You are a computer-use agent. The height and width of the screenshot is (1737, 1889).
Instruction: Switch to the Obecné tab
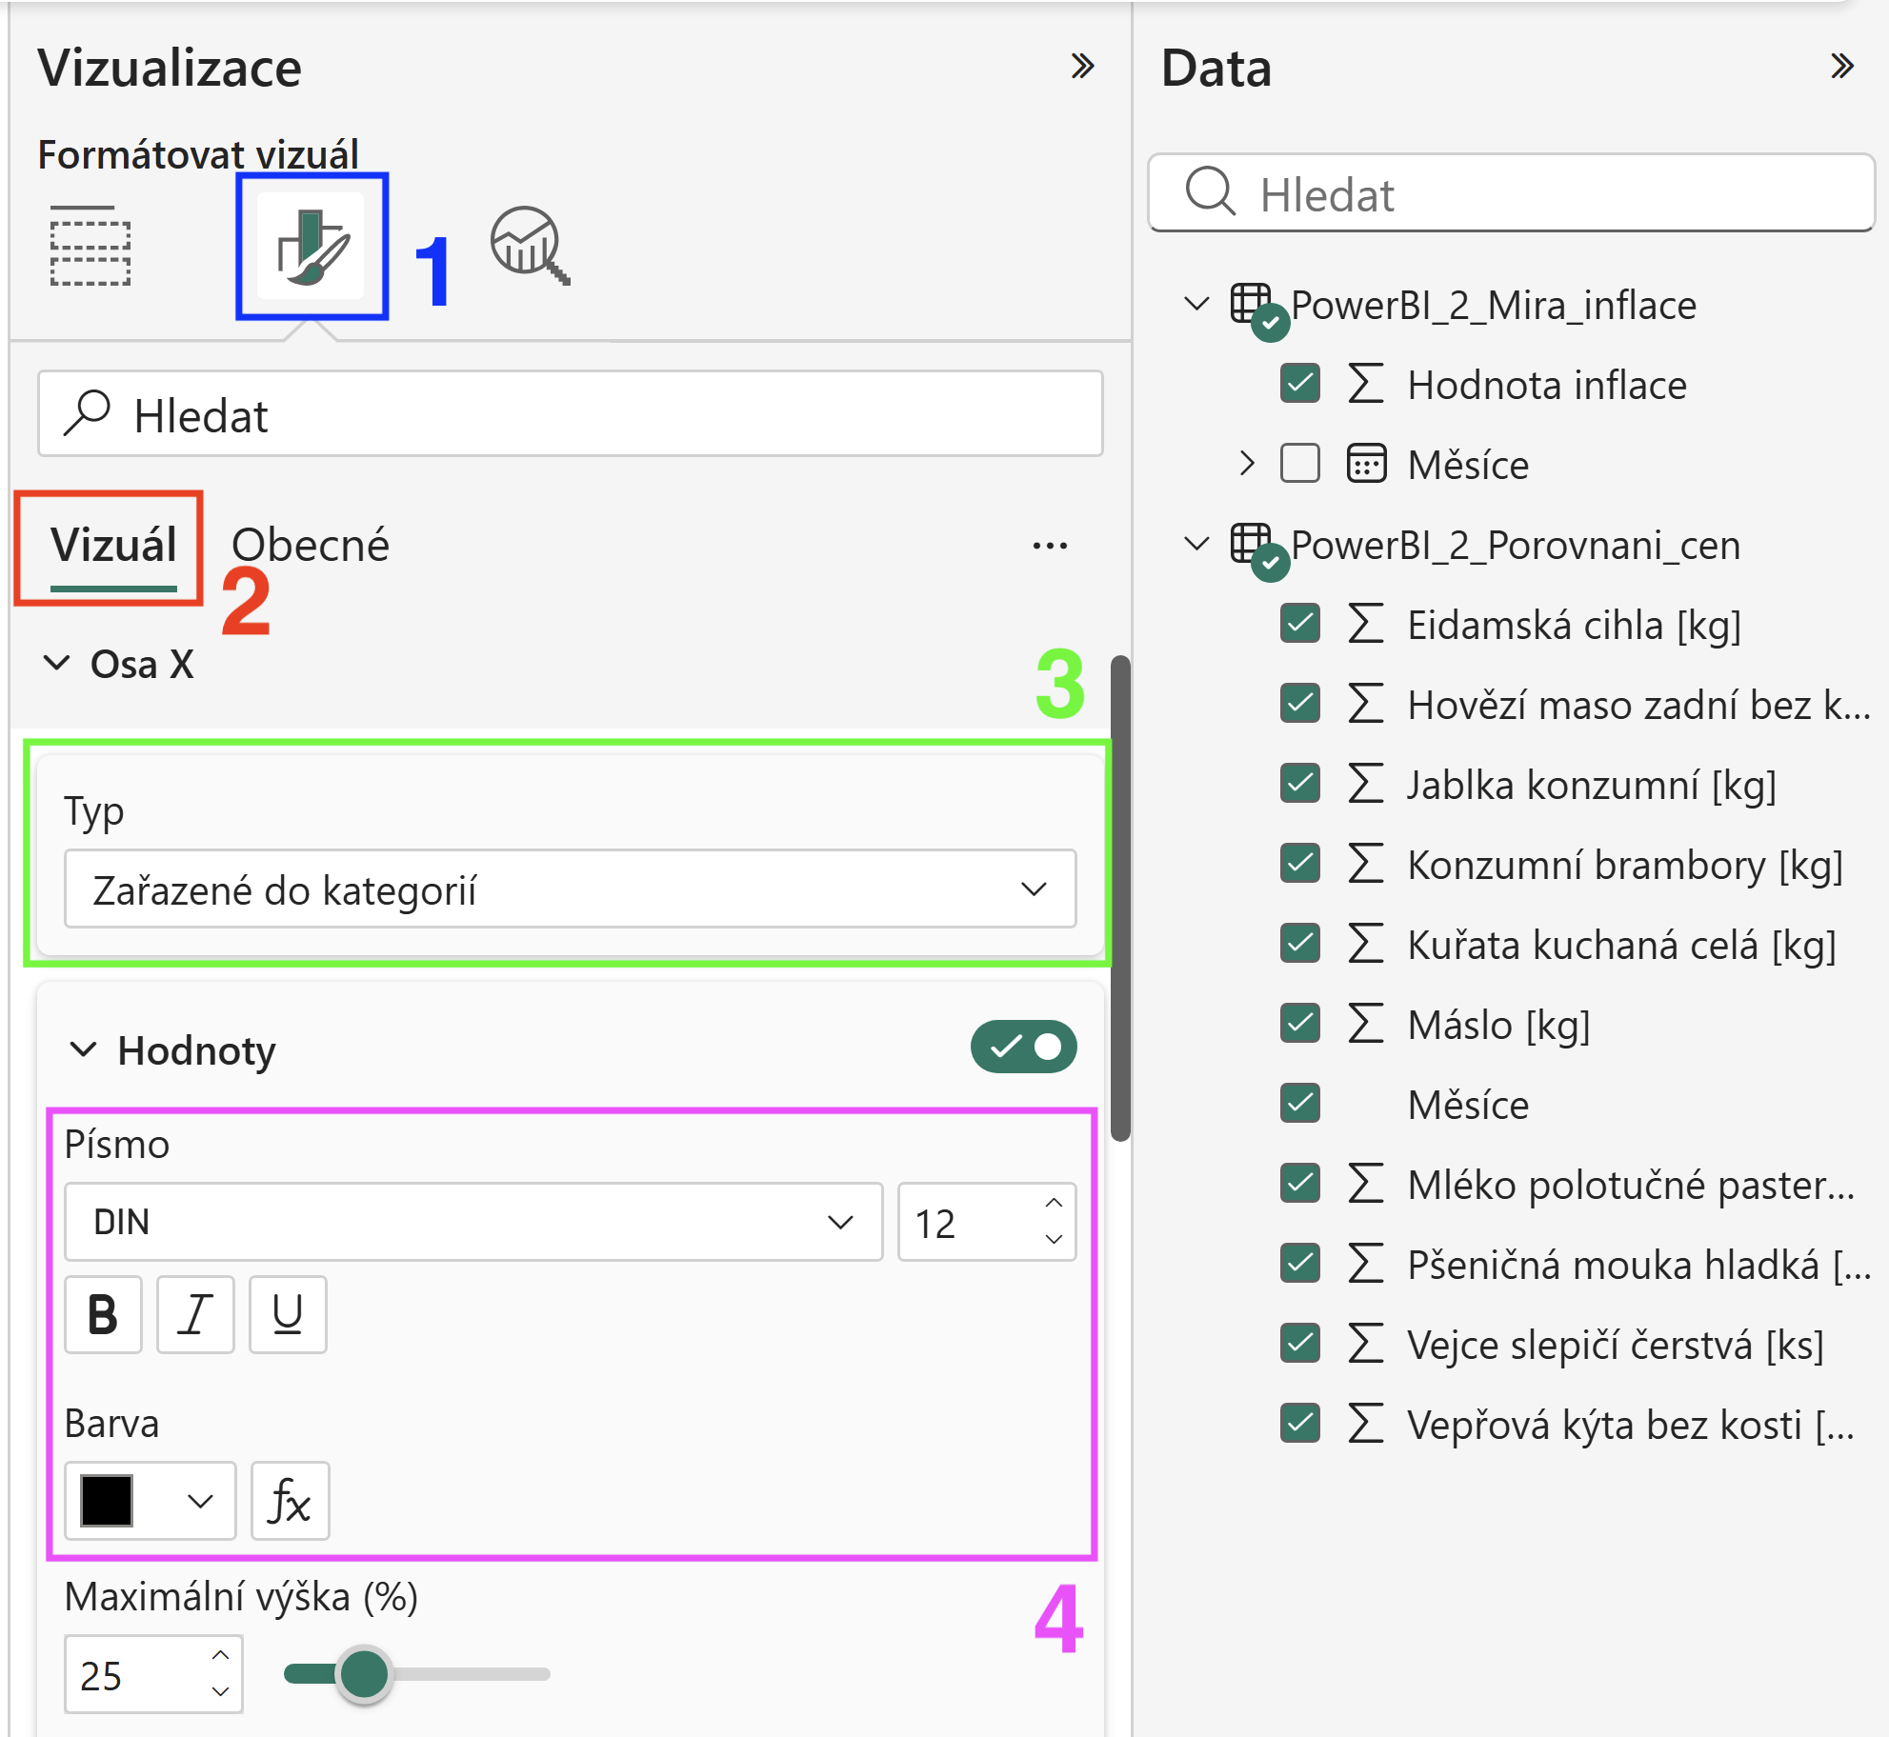311,545
